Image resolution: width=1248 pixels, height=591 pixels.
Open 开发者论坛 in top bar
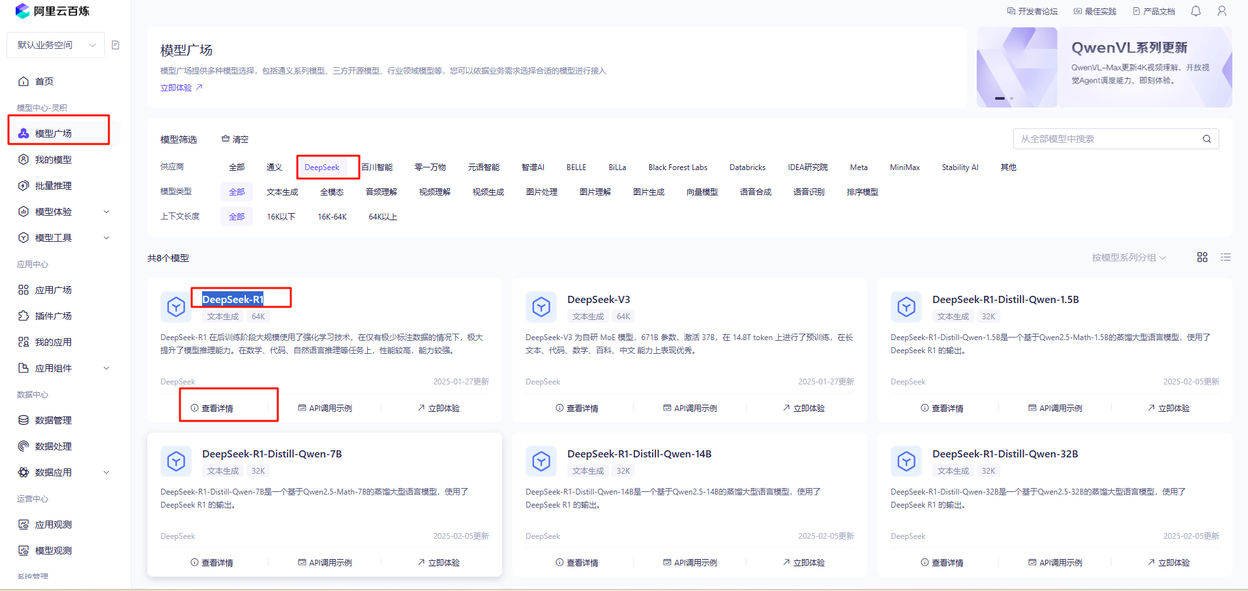click(1032, 11)
